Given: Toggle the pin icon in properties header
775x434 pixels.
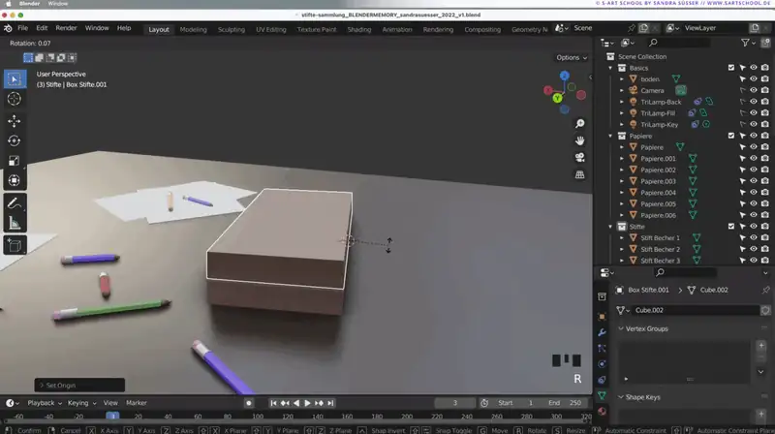Looking at the screenshot, I should pos(765,291).
